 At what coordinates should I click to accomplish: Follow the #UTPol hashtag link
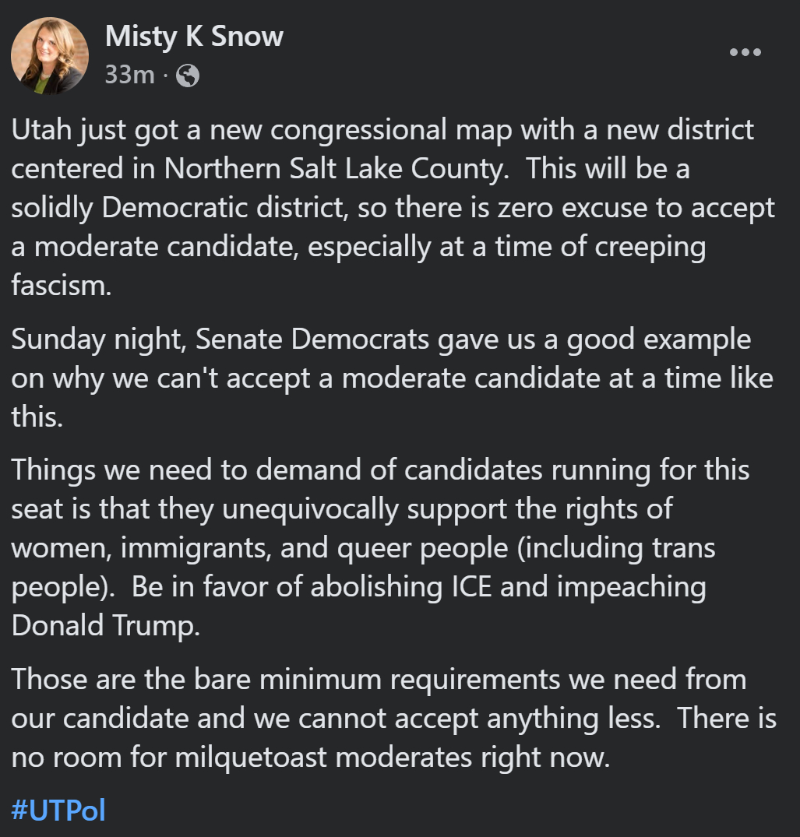58,810
